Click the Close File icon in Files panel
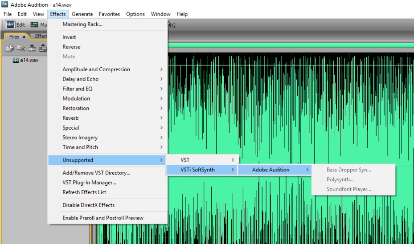 [21, 48]
